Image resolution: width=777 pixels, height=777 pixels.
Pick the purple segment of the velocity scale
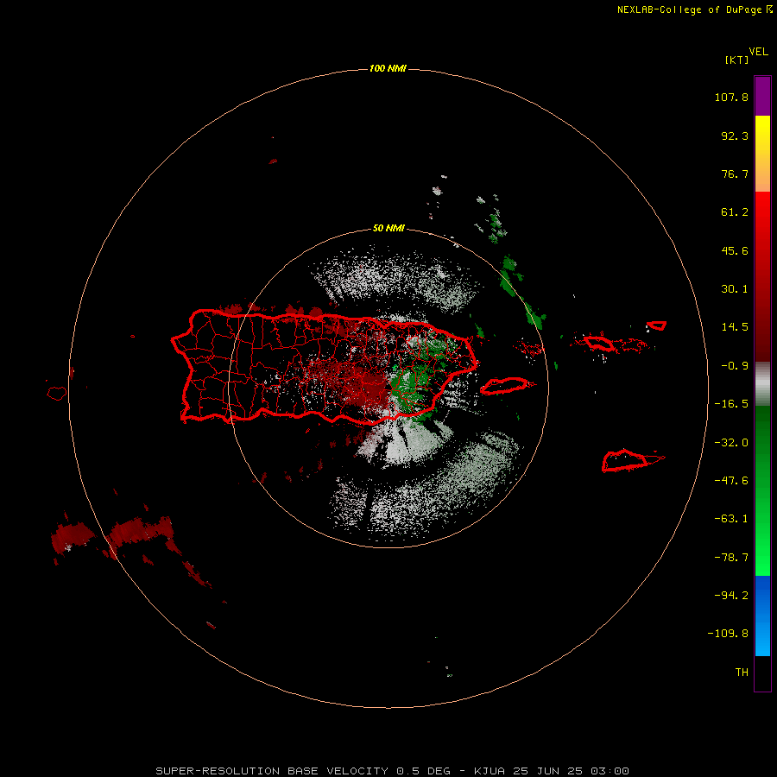pyautogui.click(x=762, y=96)
